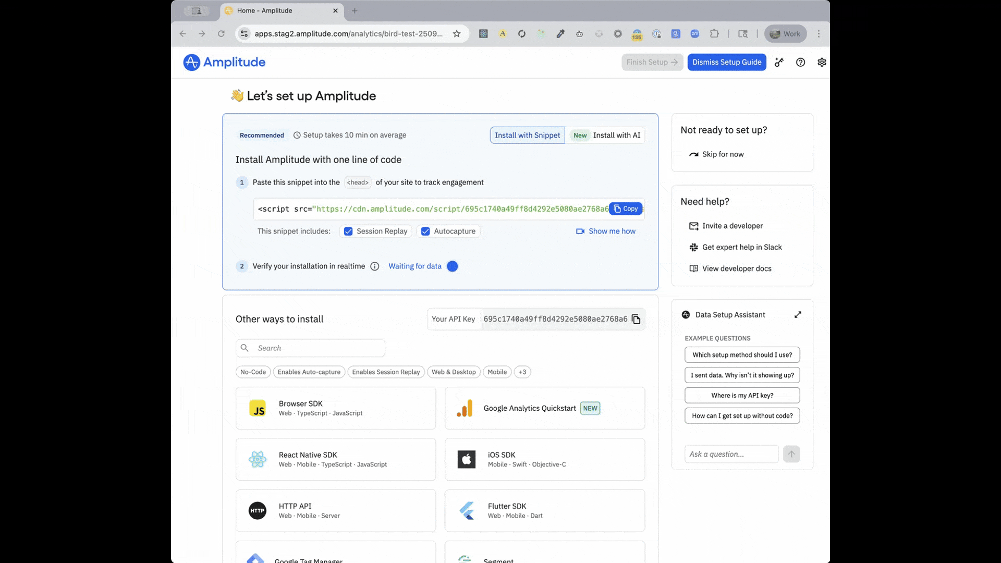Uncheck the Autocapture checkbox
1001x563 pixels.
click(425, 231)
